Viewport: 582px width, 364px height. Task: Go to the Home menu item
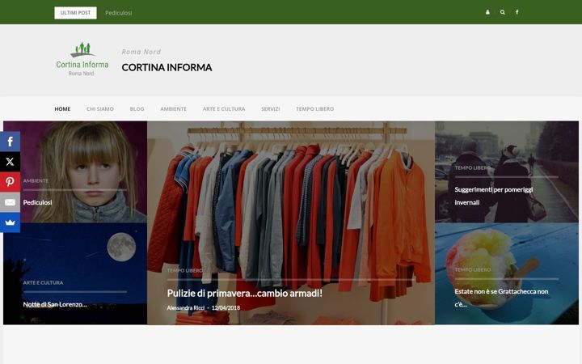62,109
